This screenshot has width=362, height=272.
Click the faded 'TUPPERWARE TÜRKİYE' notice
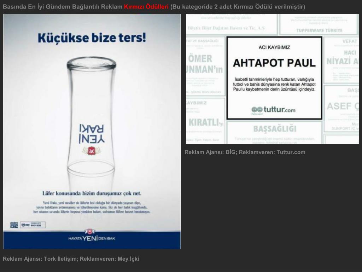pyautogui.click(x=320, y=30)
